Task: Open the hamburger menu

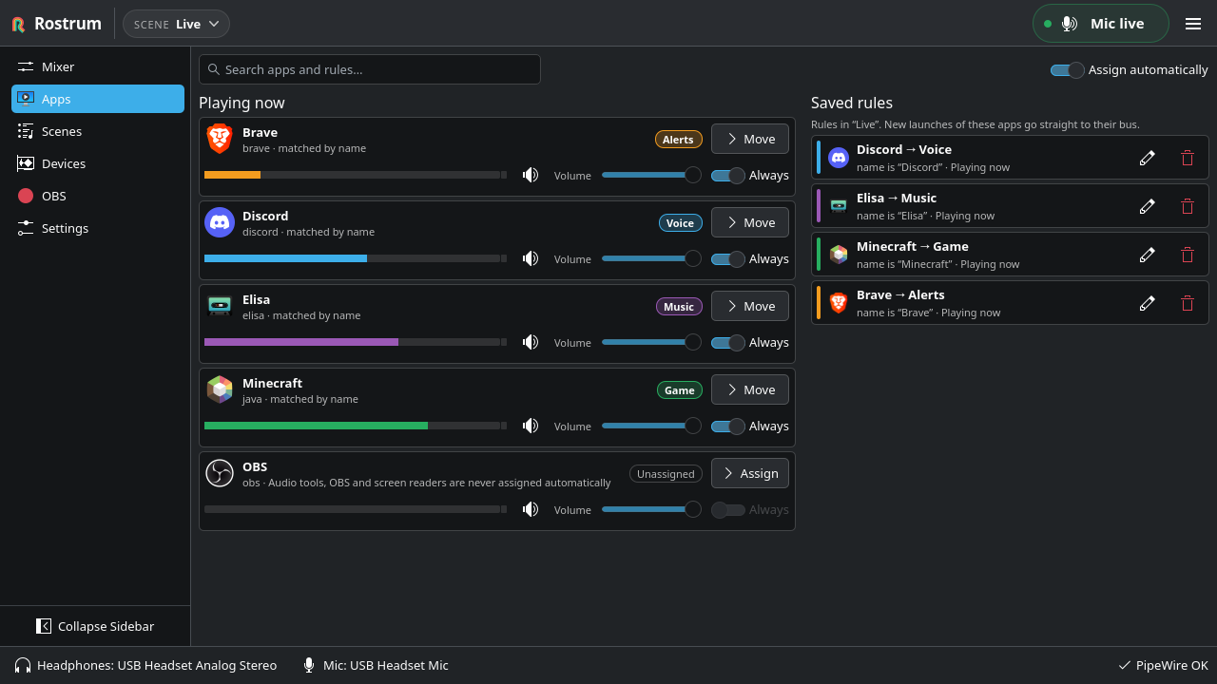Action: pyautogui.click(x=1193, y=24)
